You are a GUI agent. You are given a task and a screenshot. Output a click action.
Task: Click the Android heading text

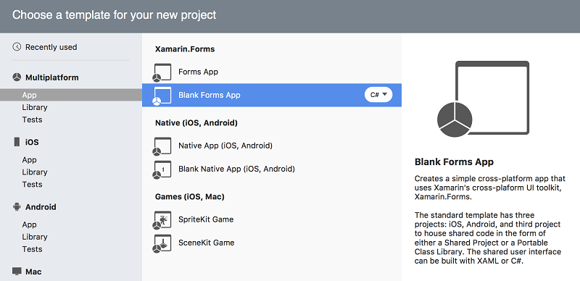tap(41, 206)
